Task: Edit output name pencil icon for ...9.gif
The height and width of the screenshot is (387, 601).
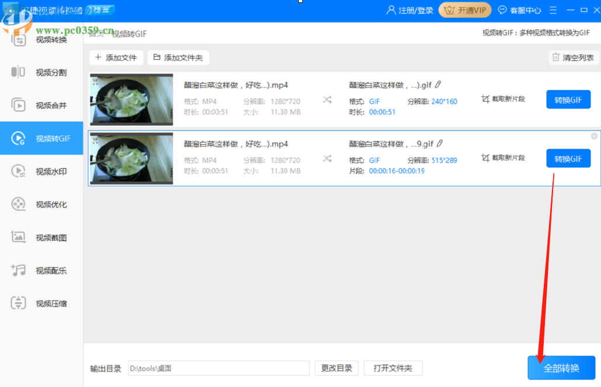Action: 439,143
